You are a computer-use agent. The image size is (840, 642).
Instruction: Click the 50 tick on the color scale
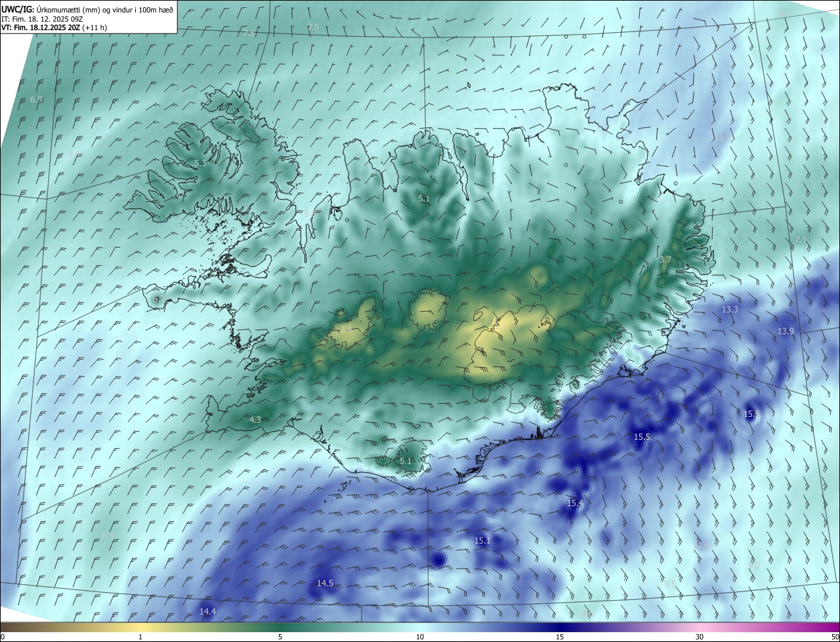(x=835, y=637)
